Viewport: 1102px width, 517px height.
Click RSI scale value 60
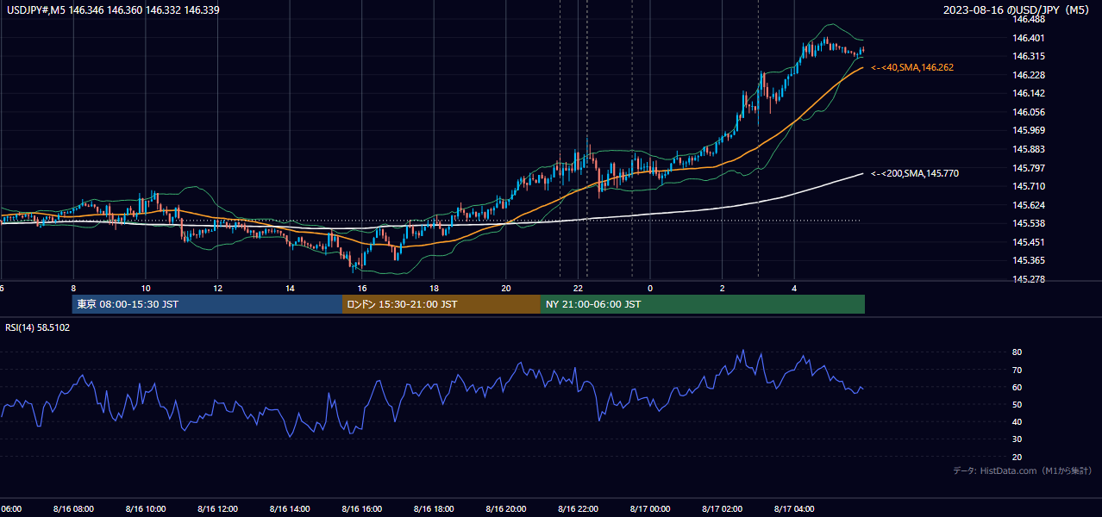pos(1017,387)
